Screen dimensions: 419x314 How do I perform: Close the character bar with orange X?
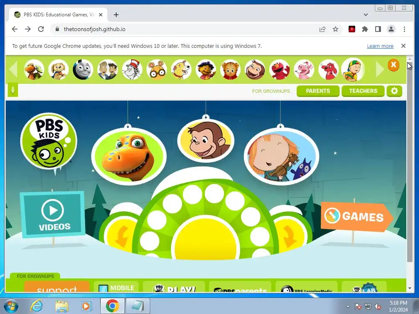[x=393, y=65]
